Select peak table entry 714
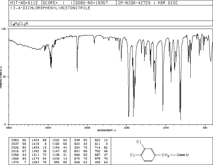 coord(101,147)
